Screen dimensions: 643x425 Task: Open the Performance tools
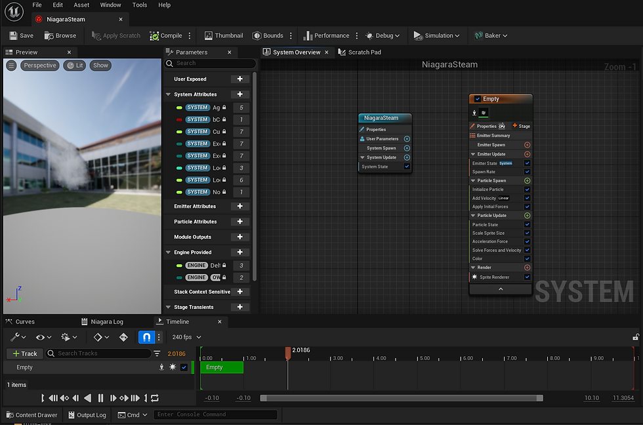327,35
